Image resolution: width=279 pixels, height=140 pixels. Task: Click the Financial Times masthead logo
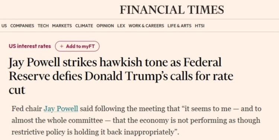[172, 10]
